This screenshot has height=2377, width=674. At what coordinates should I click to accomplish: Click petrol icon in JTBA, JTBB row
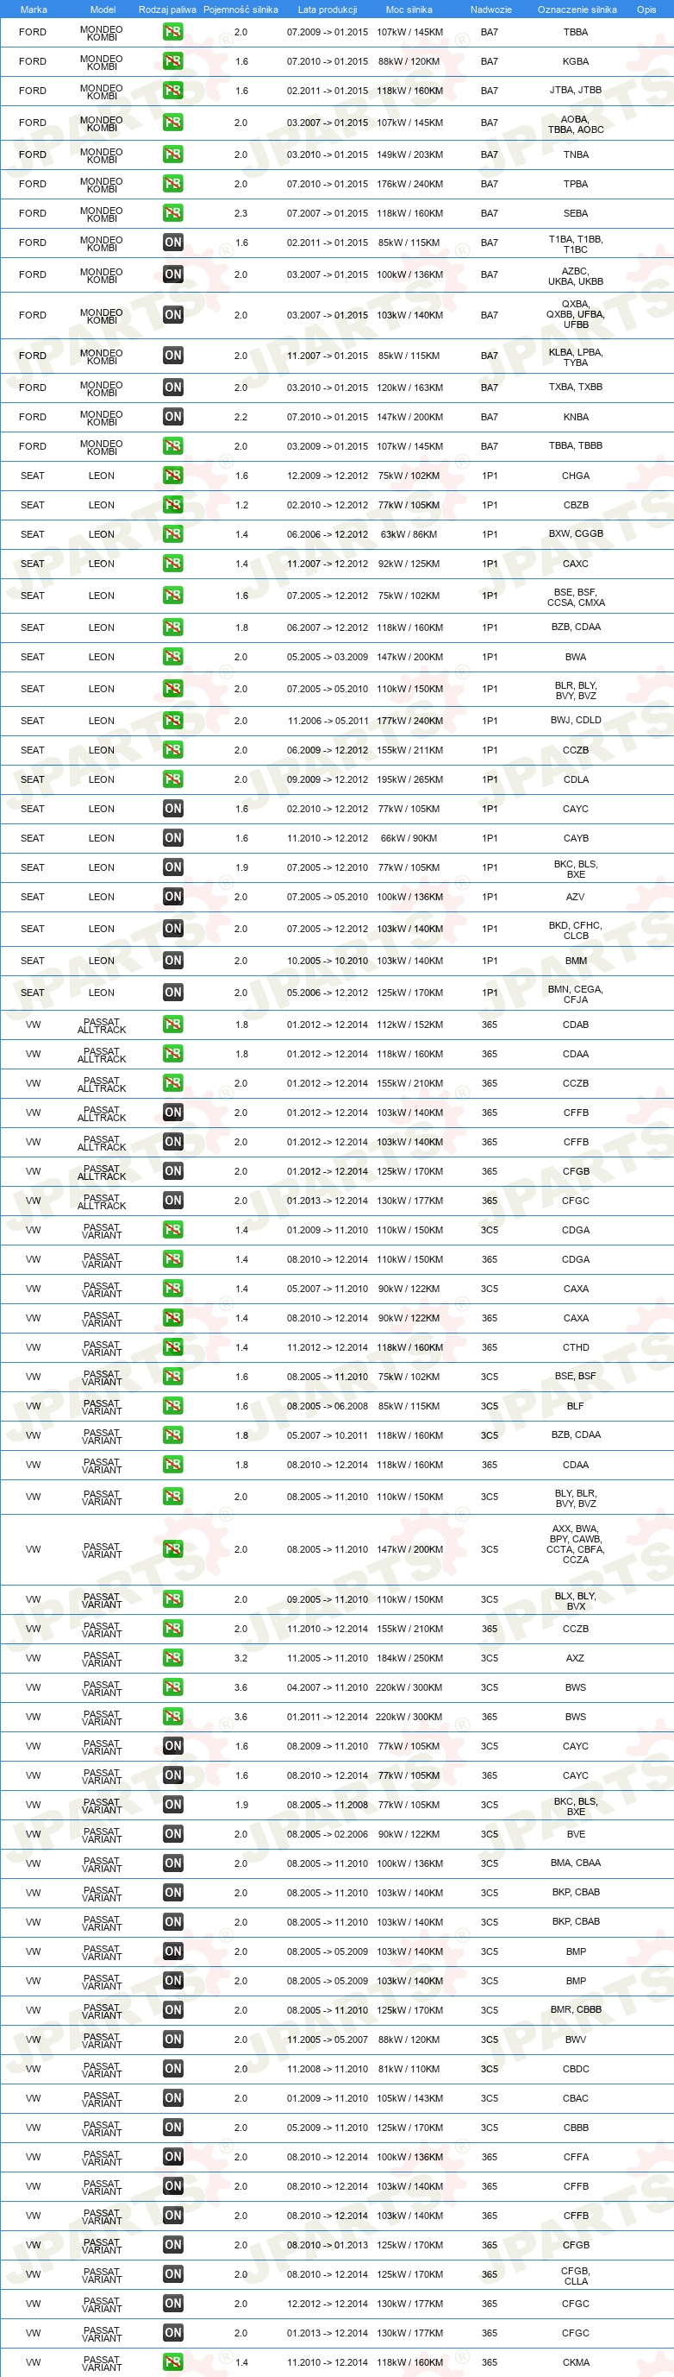[x=172, y=91]
